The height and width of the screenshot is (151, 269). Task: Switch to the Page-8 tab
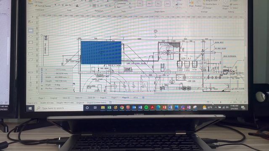tap(125, 97)
